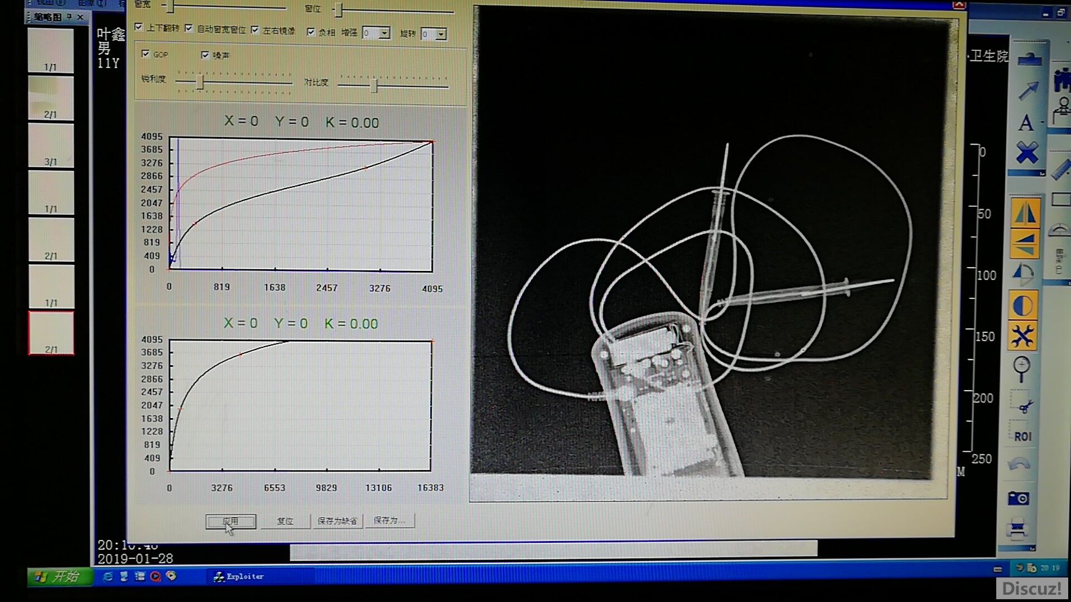Uncheck the 上下翻转 checkbox
Image resolution: width=1071 pixels, height=602 pixels.
pos(139,27)
